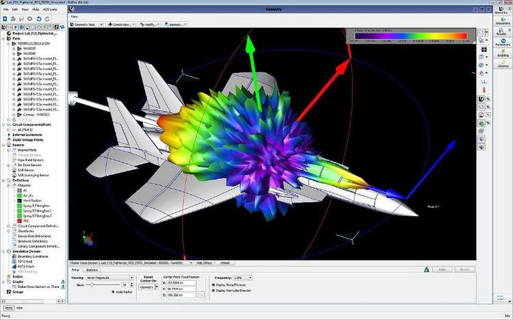Switch to the Statistics tab
513x320 pixels.
tap(92, 270)
